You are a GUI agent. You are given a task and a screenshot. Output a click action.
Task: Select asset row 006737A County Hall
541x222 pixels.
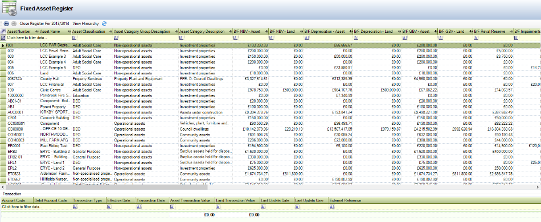click(270, 78)
